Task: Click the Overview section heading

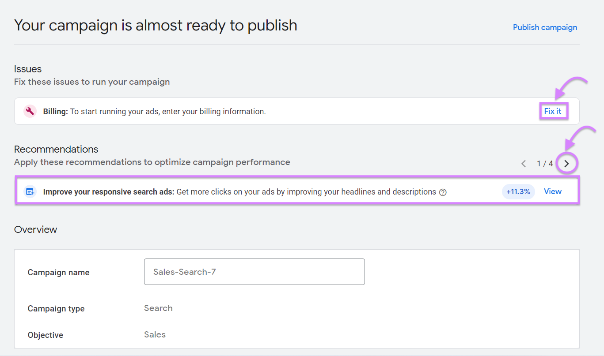Action: [x=35, y=229]
